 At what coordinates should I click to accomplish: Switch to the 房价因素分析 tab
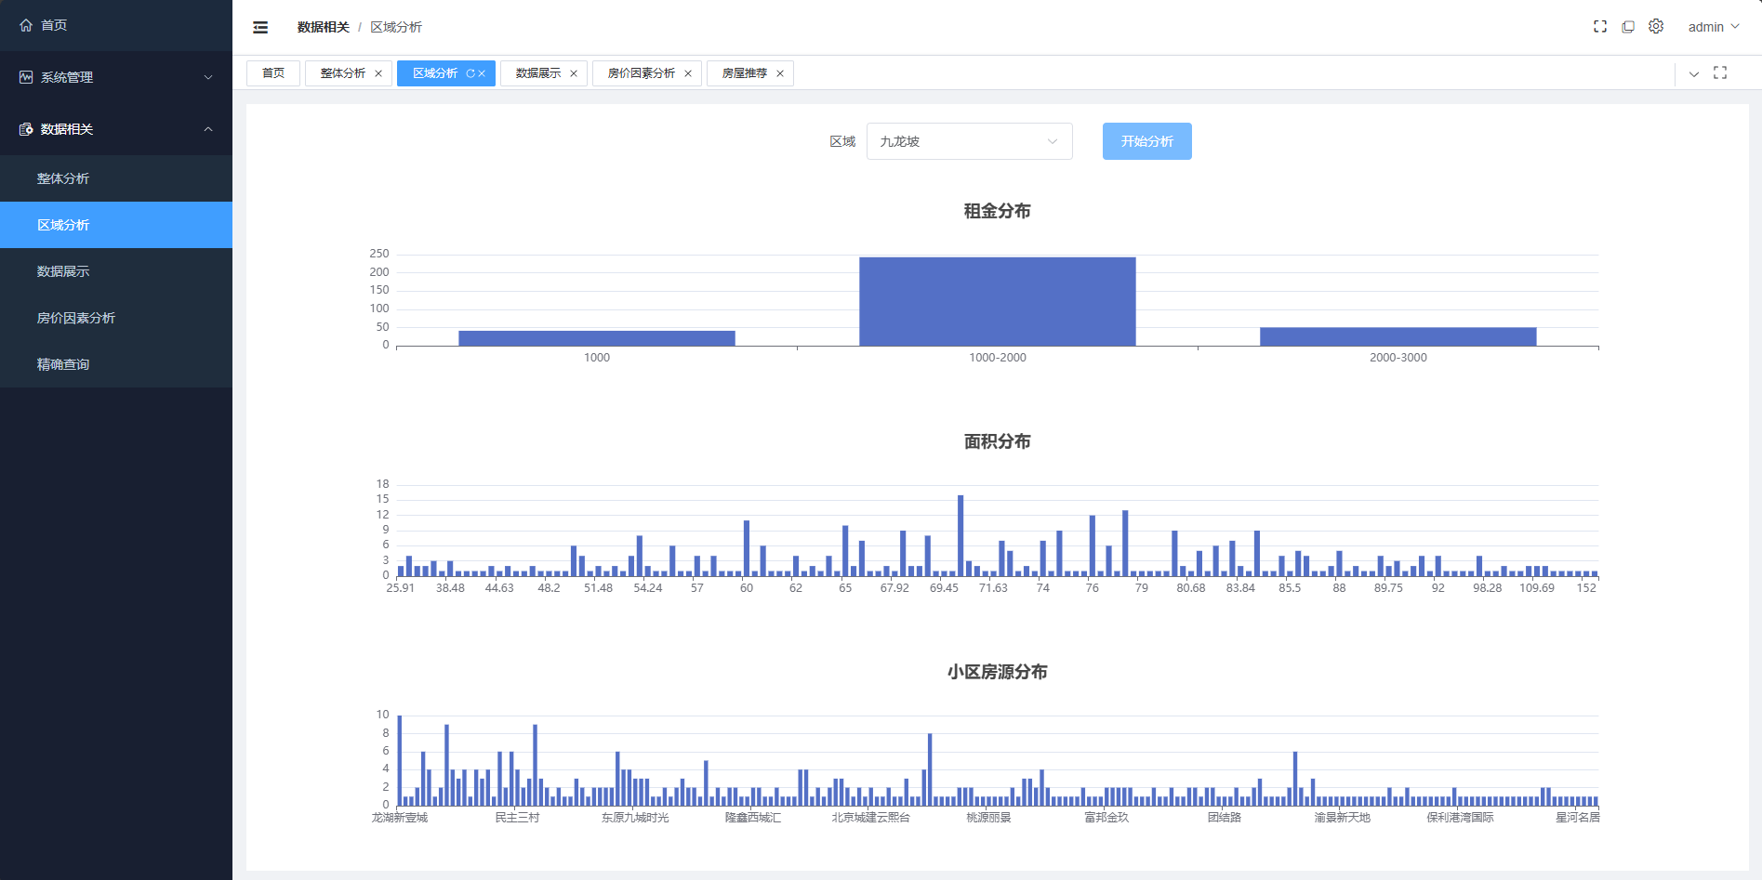pyautogui.click(x=642, y=73)
